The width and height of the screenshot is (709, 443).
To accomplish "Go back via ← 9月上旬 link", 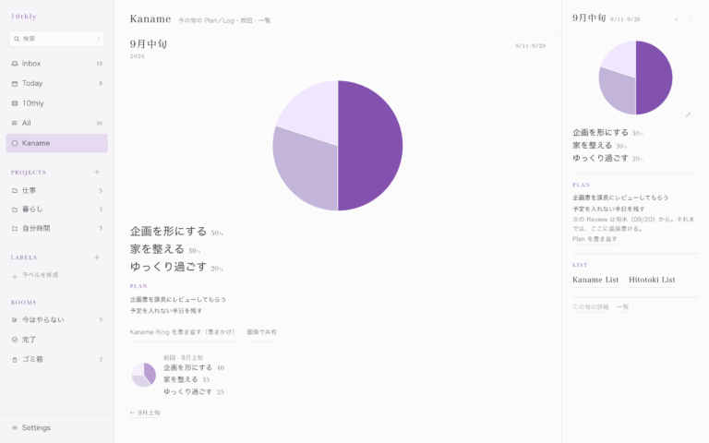I will pos(145,413).
